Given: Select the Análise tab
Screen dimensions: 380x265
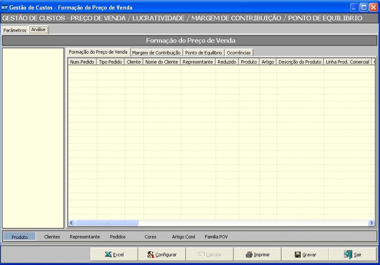Looking at the screenshot, I should tap(38, 29).
